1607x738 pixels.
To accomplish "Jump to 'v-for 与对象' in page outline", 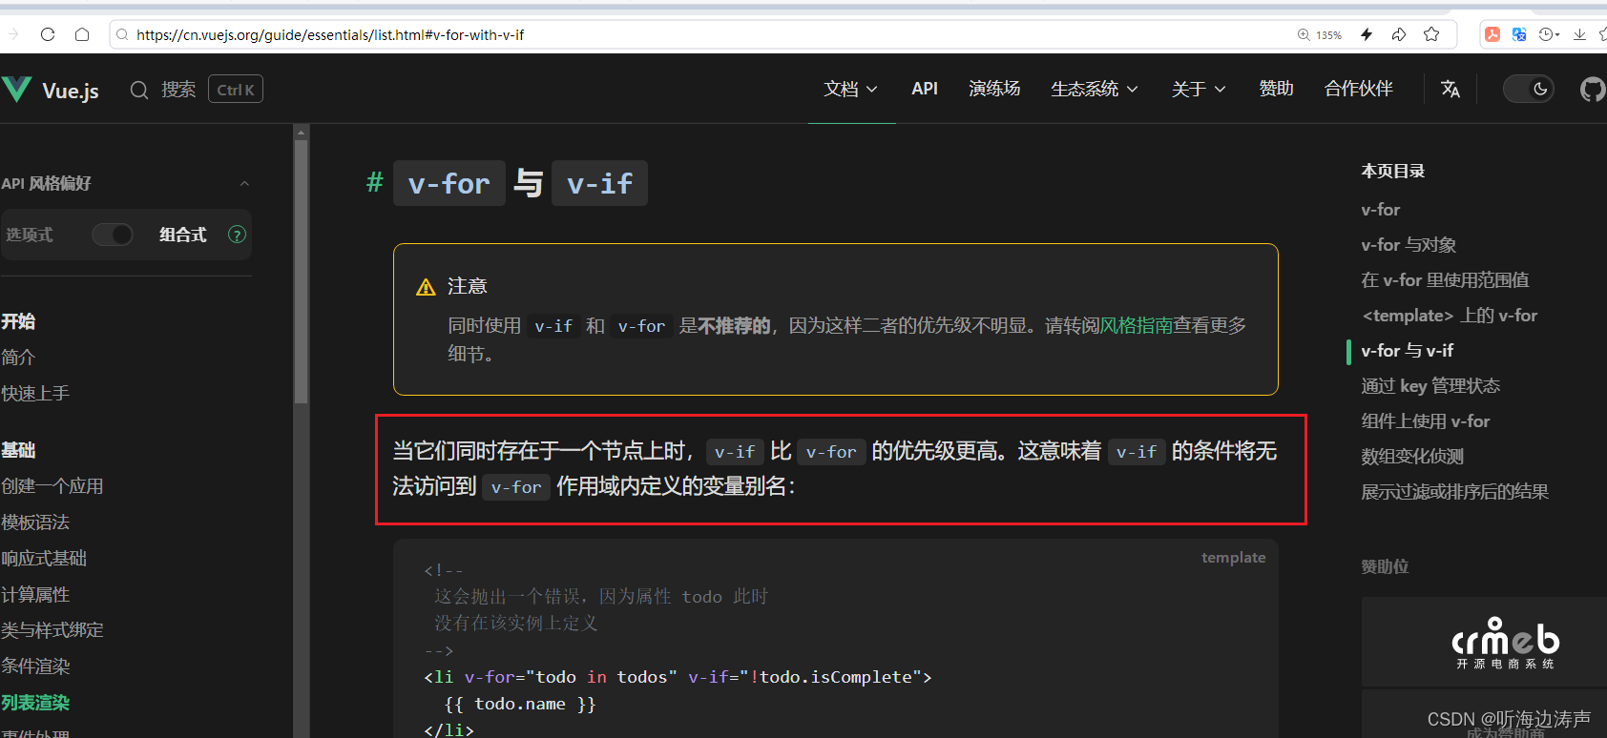I will tap(1409, 245).
